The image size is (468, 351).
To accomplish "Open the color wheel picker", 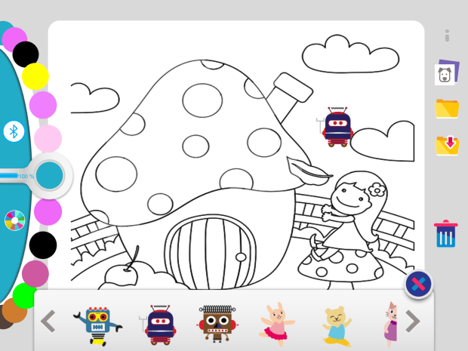I will coord(14,220).
